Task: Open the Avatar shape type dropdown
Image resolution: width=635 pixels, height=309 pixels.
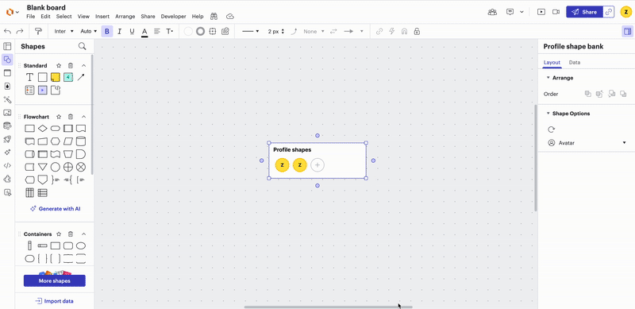Action: [x=587, y=143]
